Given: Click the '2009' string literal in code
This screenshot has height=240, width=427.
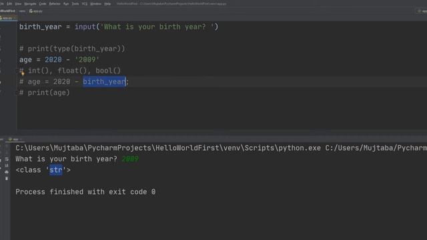Looking at the screenshot, I should point(87,59).
